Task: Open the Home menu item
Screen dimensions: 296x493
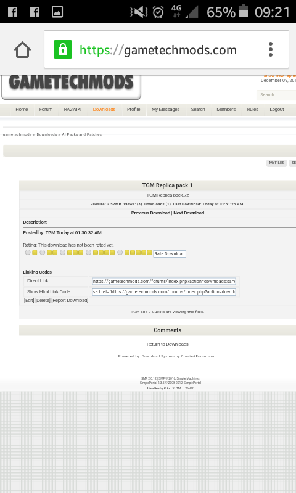Action: click(x=22, y=110)
